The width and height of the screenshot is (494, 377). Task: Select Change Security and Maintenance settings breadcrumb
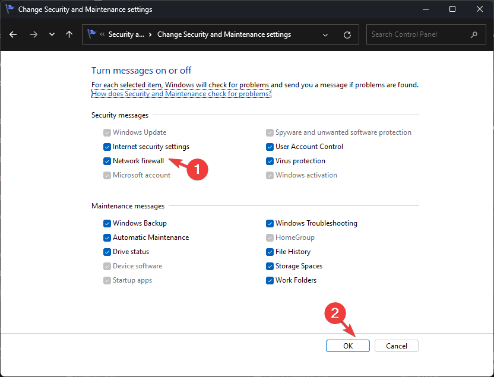coord(224,34)
